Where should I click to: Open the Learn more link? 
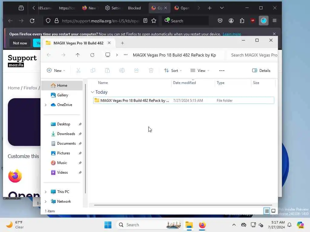click(x=232, y=34)
